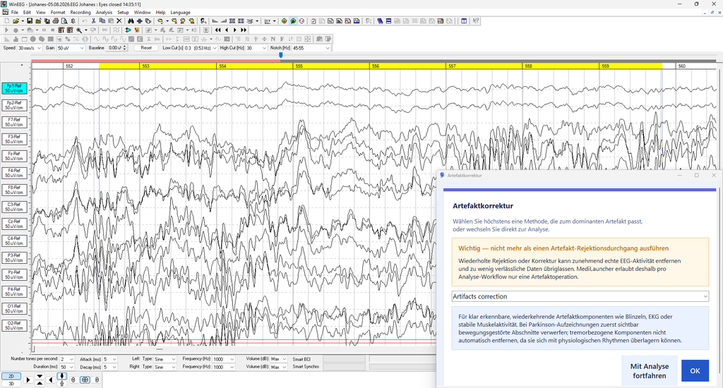723x388 pixels.
Task: Toggle the Cz-Ref channel label
Action: (14, 224)
